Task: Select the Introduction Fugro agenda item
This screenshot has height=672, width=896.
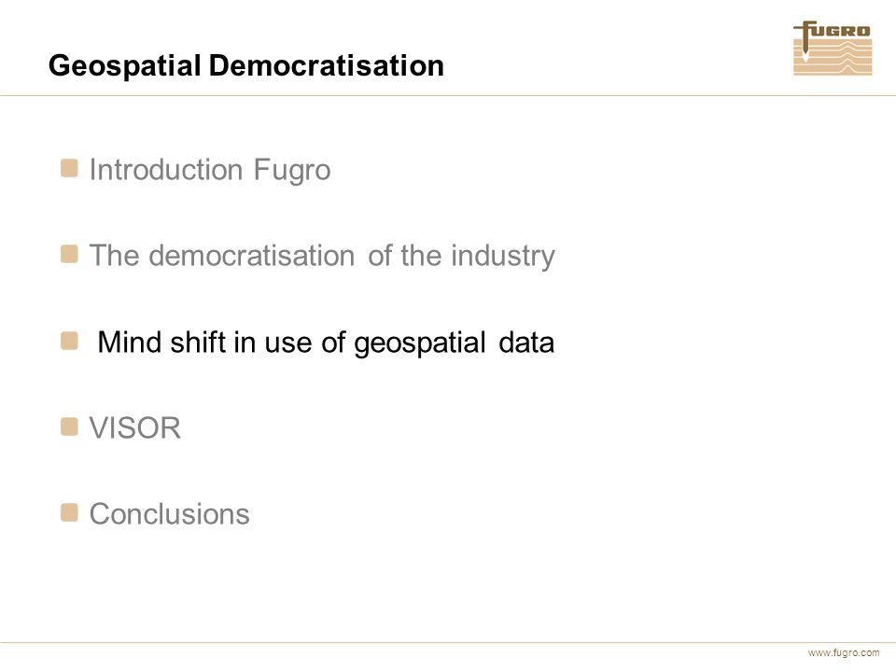Action: [210, 170]
